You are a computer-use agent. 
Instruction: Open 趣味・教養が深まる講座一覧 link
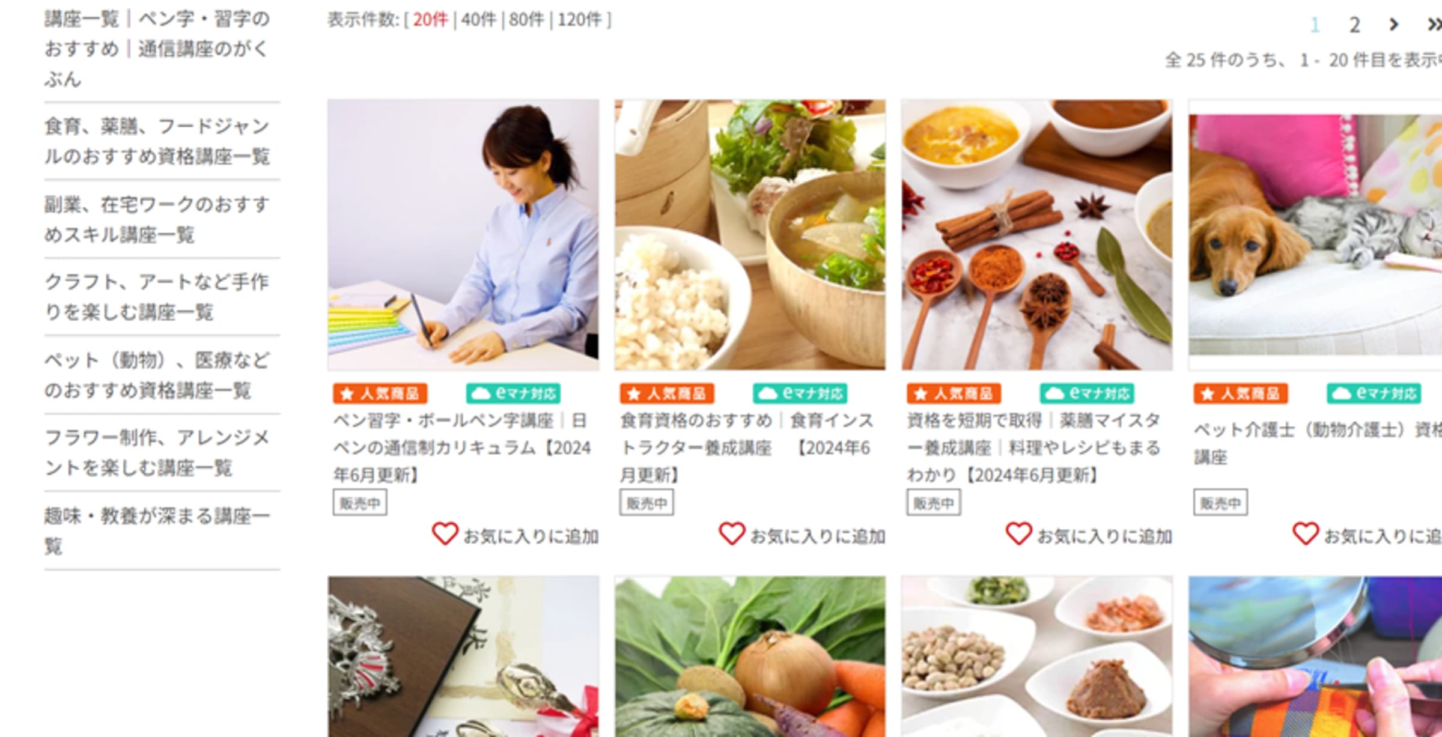click(157, 530)
